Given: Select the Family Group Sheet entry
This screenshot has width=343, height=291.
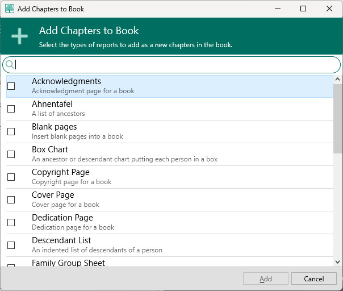Looking at the screenshot, I should pyautogui.click(x=68, y=263).
